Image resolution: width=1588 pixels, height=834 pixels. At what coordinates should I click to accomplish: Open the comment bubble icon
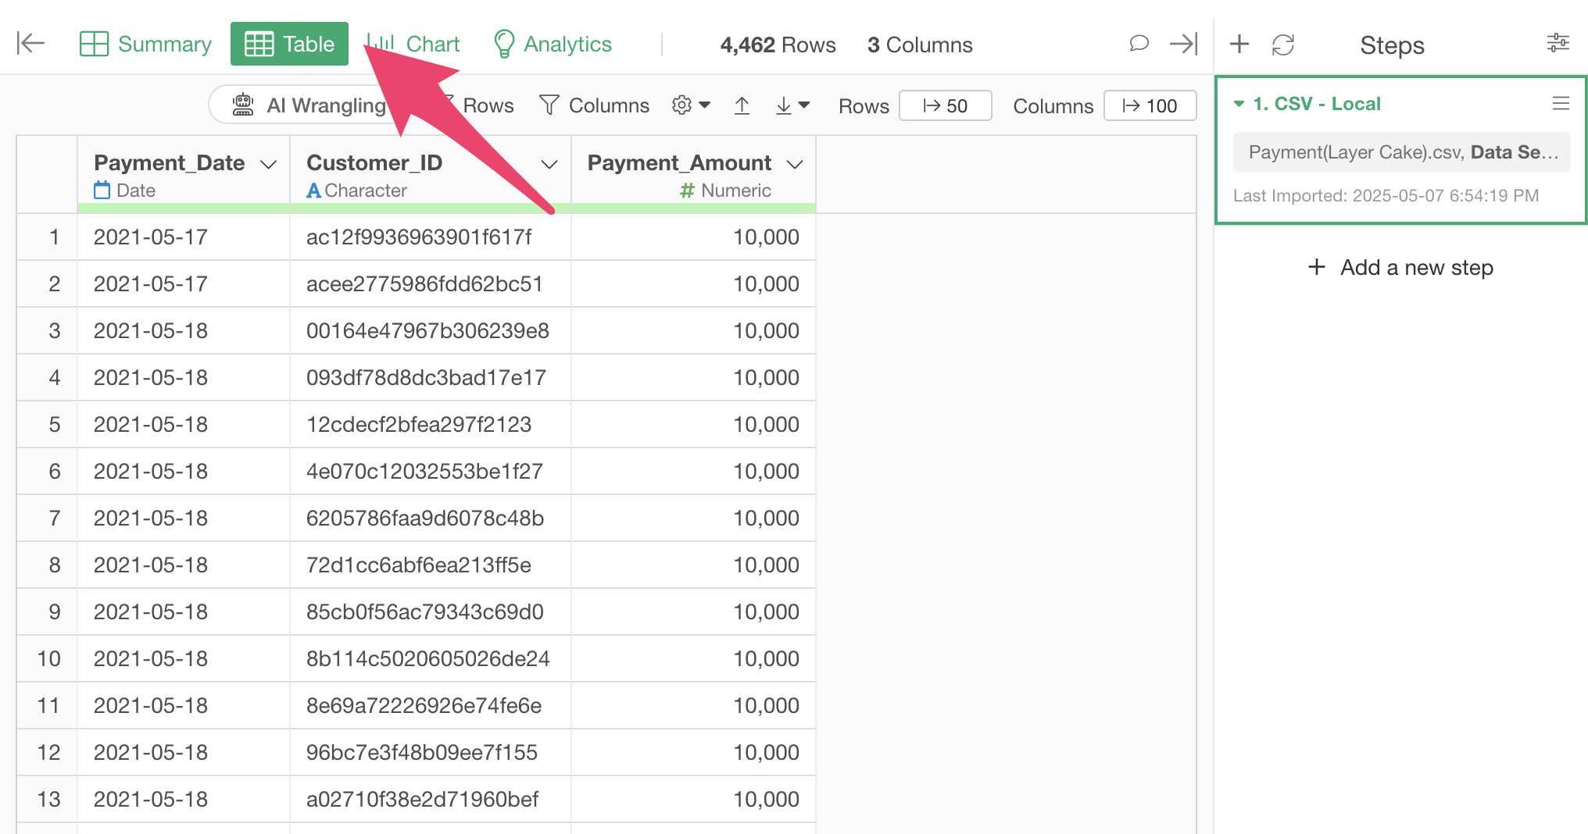click(x=1139, y=44)
